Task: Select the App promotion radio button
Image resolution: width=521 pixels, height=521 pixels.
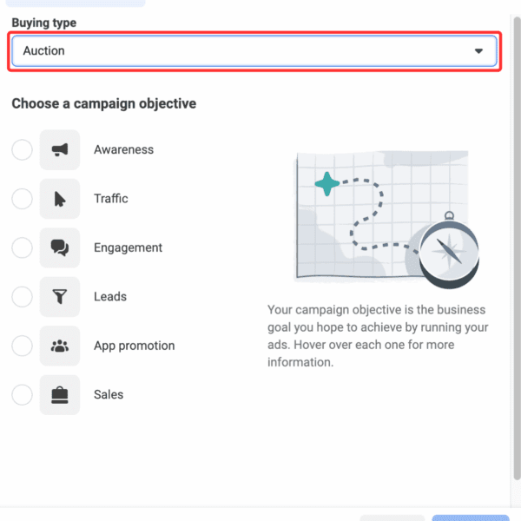Action: click(x=22, y=346)
